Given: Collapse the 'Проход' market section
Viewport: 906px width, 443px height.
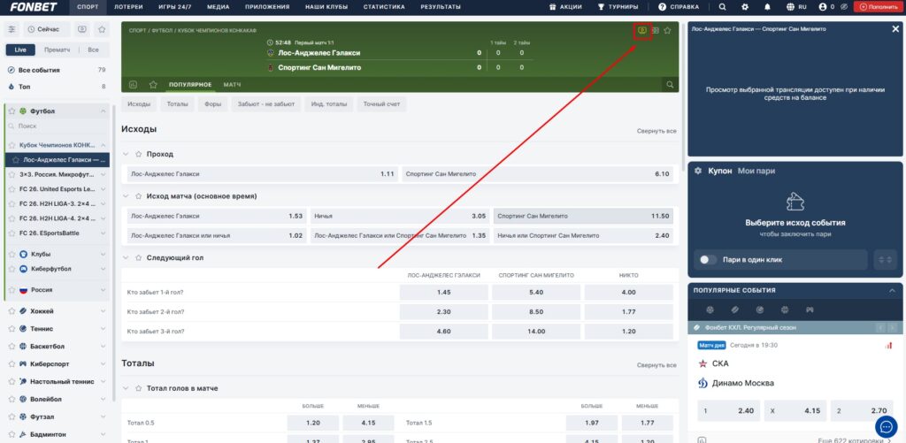Looking at the screenshot, I should point(127,154).
